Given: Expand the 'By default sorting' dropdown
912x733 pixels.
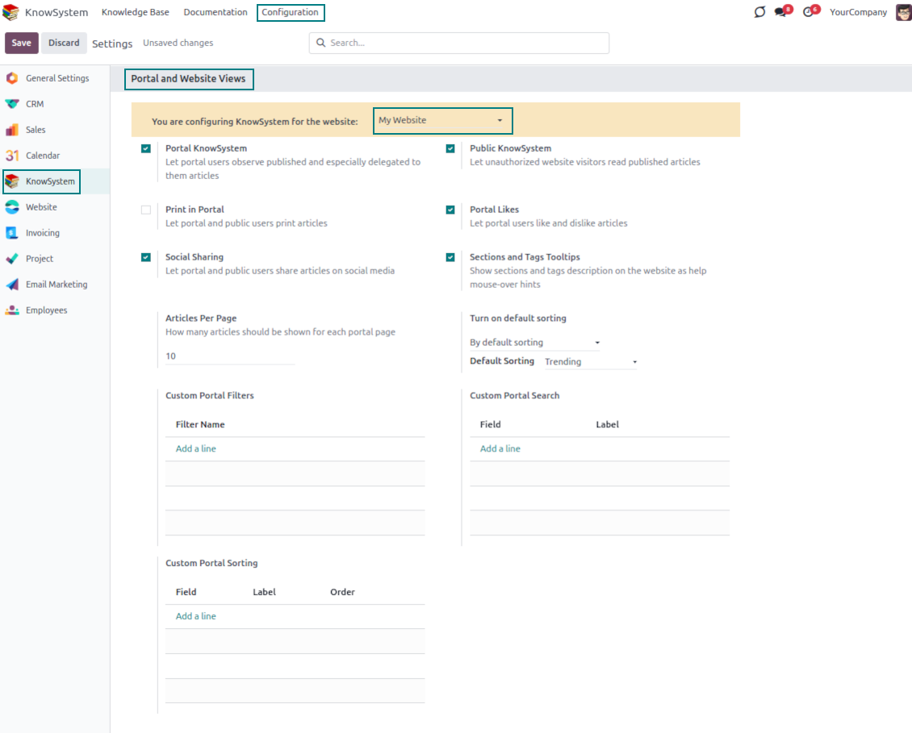Looking at the screenshot, I should (x=534, y=343).
